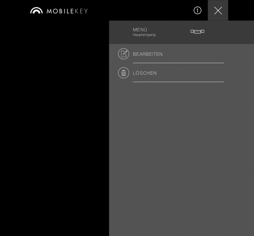Choose LÖSCHEN to remove the lock
This screenshot has width=254, height=236.
[x=145, y=73]
